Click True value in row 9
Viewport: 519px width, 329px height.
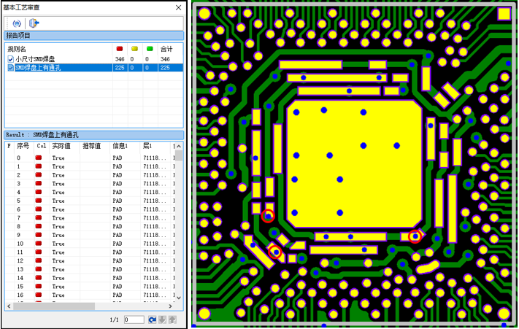pos(58,235)
